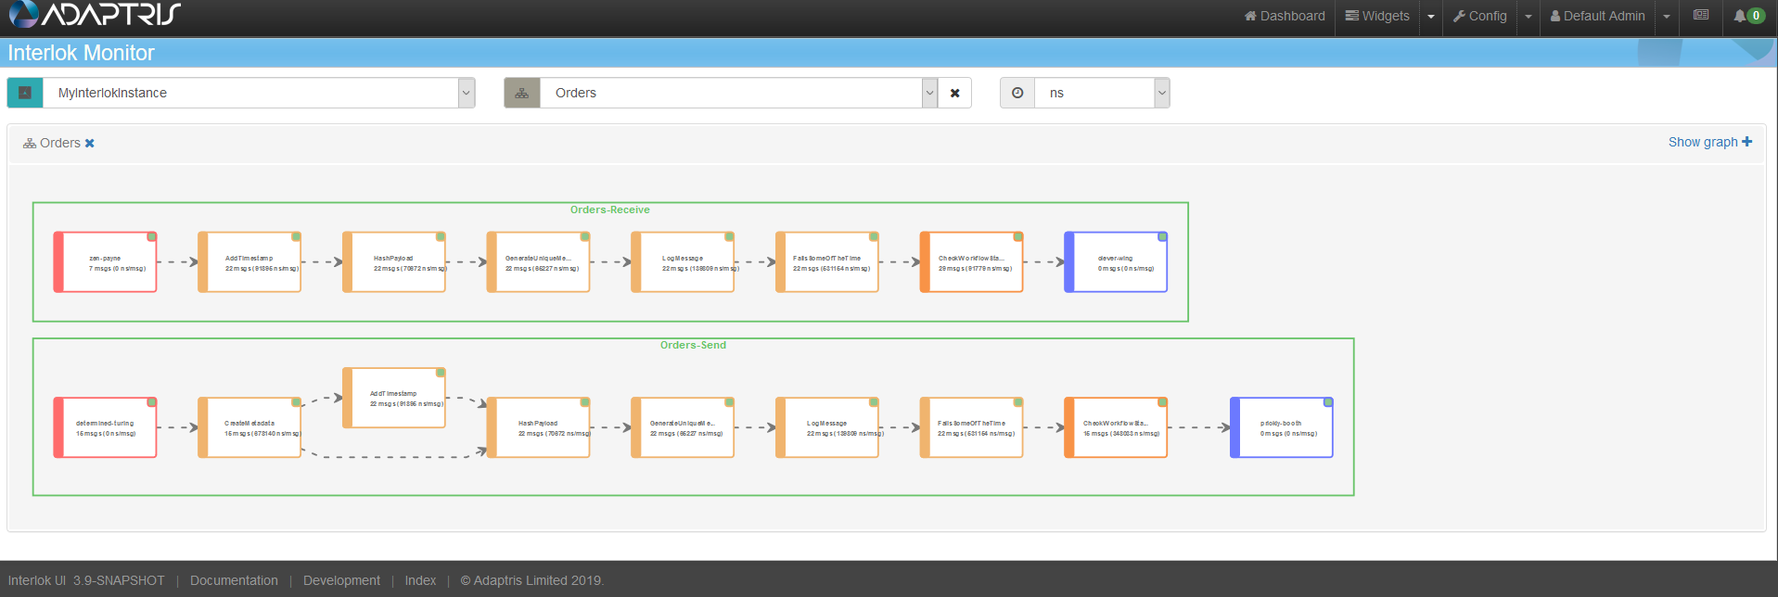Select the HashPayload node in Orders-Send

[539, 427]
